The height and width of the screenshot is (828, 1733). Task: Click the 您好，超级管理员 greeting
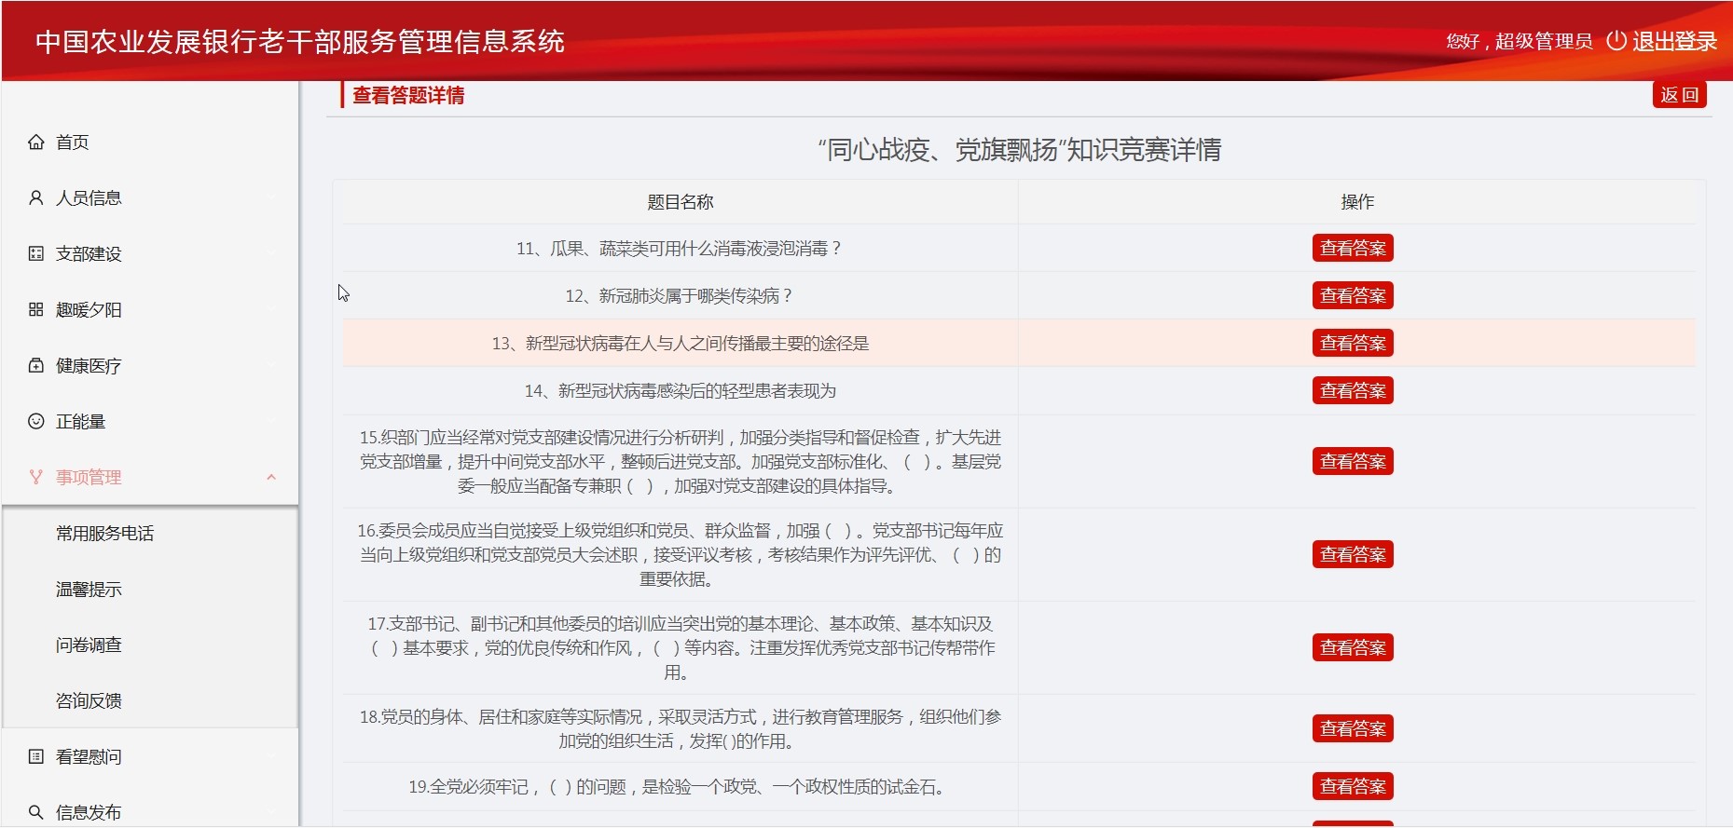1520,41
